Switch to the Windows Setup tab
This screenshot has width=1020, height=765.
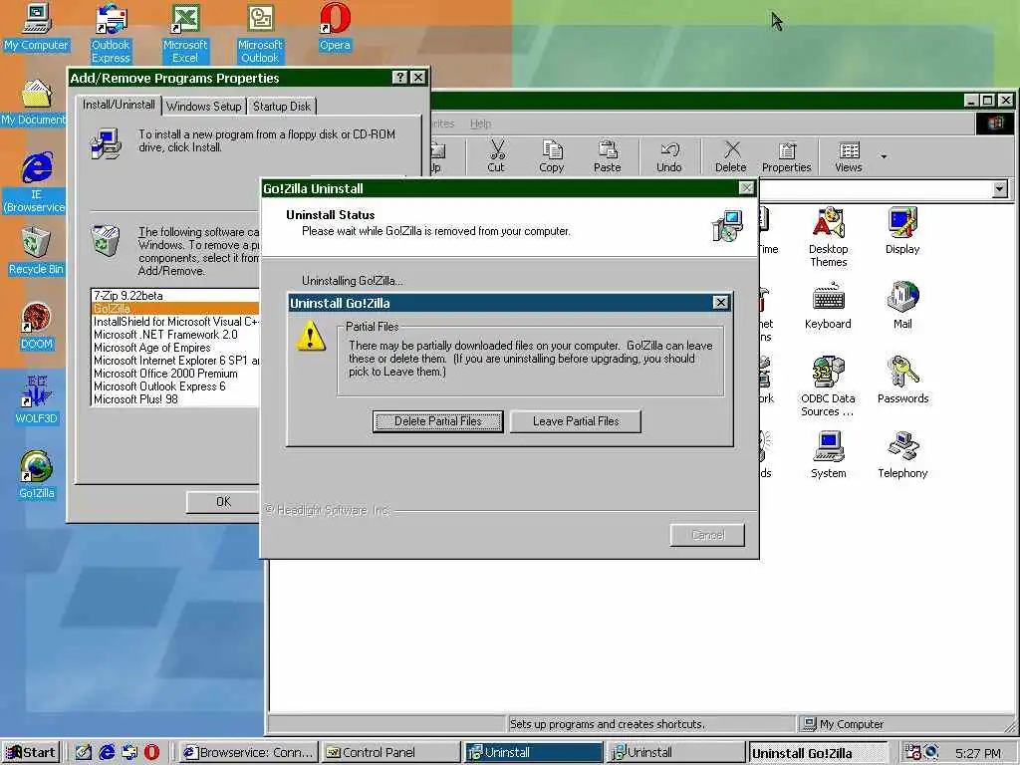(x=203, y=106)
